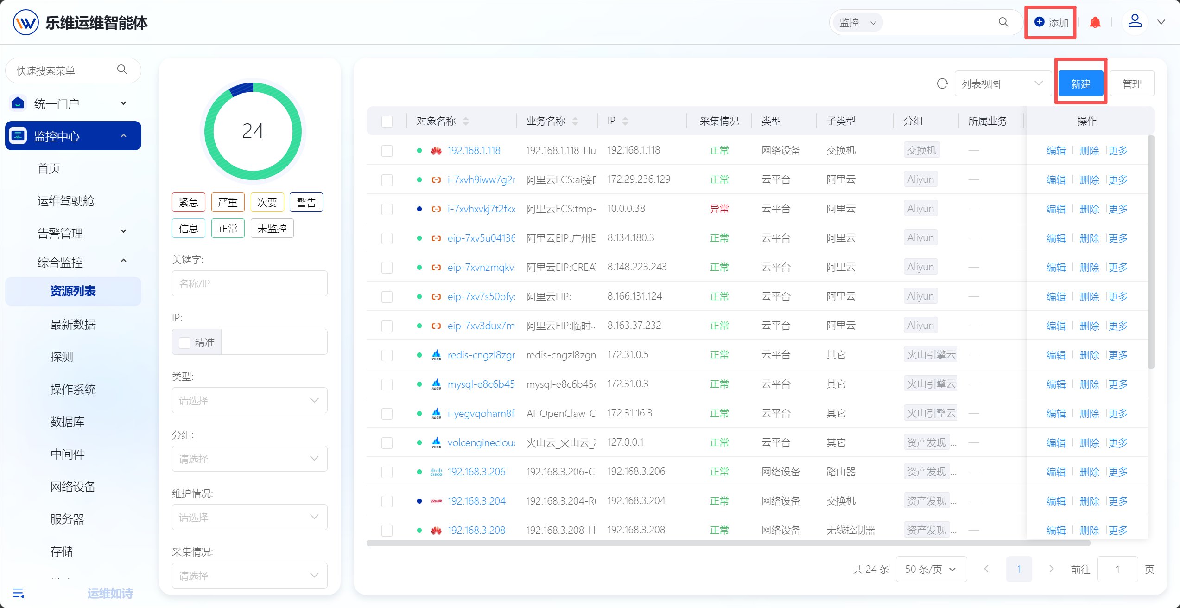Viewport: 1180px width, 608px height.
Task: Click 编辑 for 192.168.1.118
Action: (1056, 151)
